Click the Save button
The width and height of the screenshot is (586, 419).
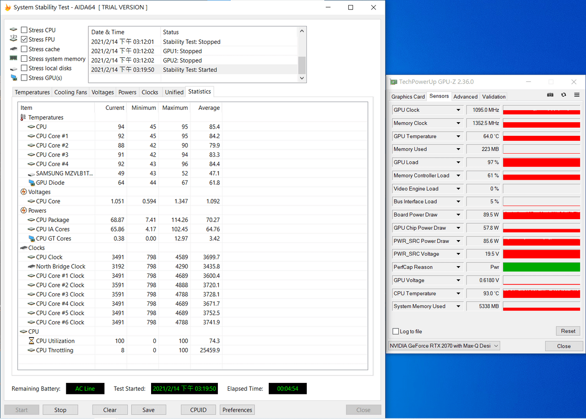point(148,410)
